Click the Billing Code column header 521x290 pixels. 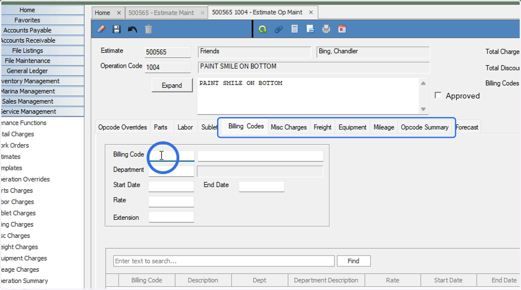point(147,280)
